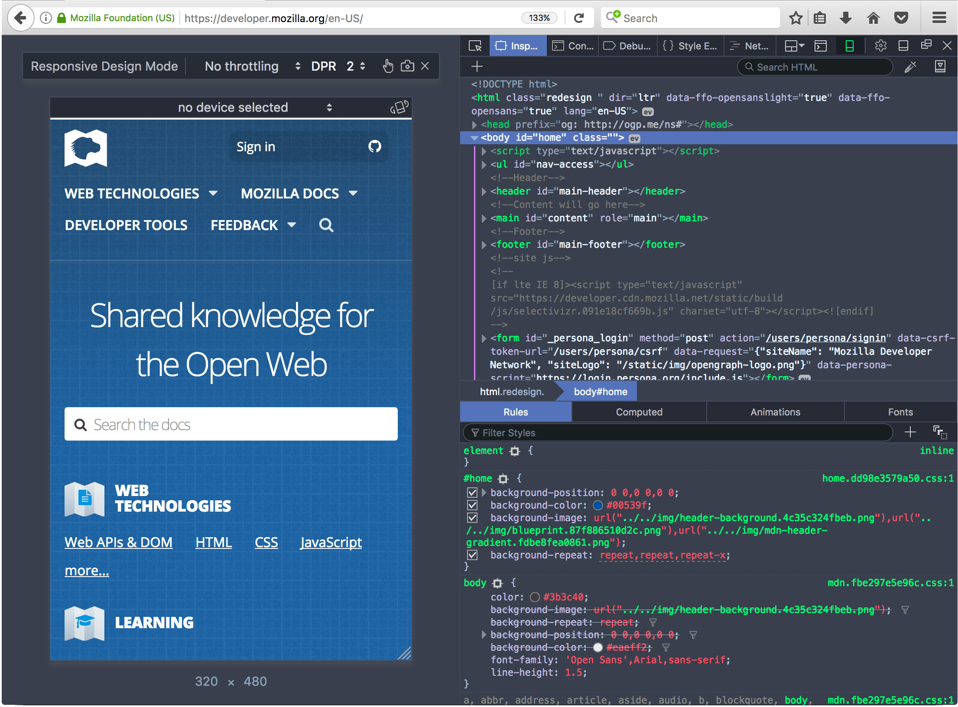Toggle the background-image property checkbox

472,518
